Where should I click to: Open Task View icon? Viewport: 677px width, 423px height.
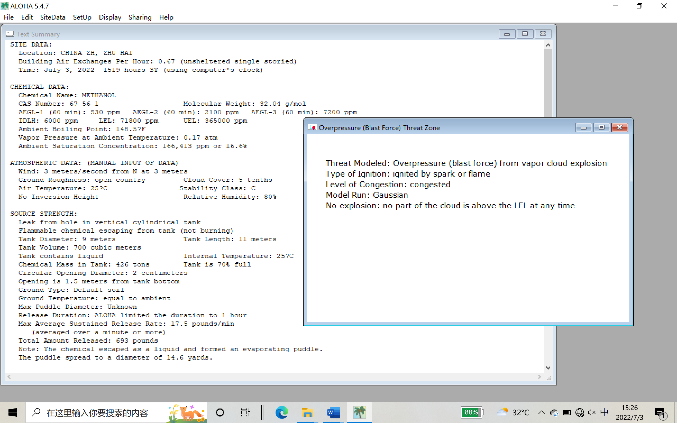[x=245, y=412]
